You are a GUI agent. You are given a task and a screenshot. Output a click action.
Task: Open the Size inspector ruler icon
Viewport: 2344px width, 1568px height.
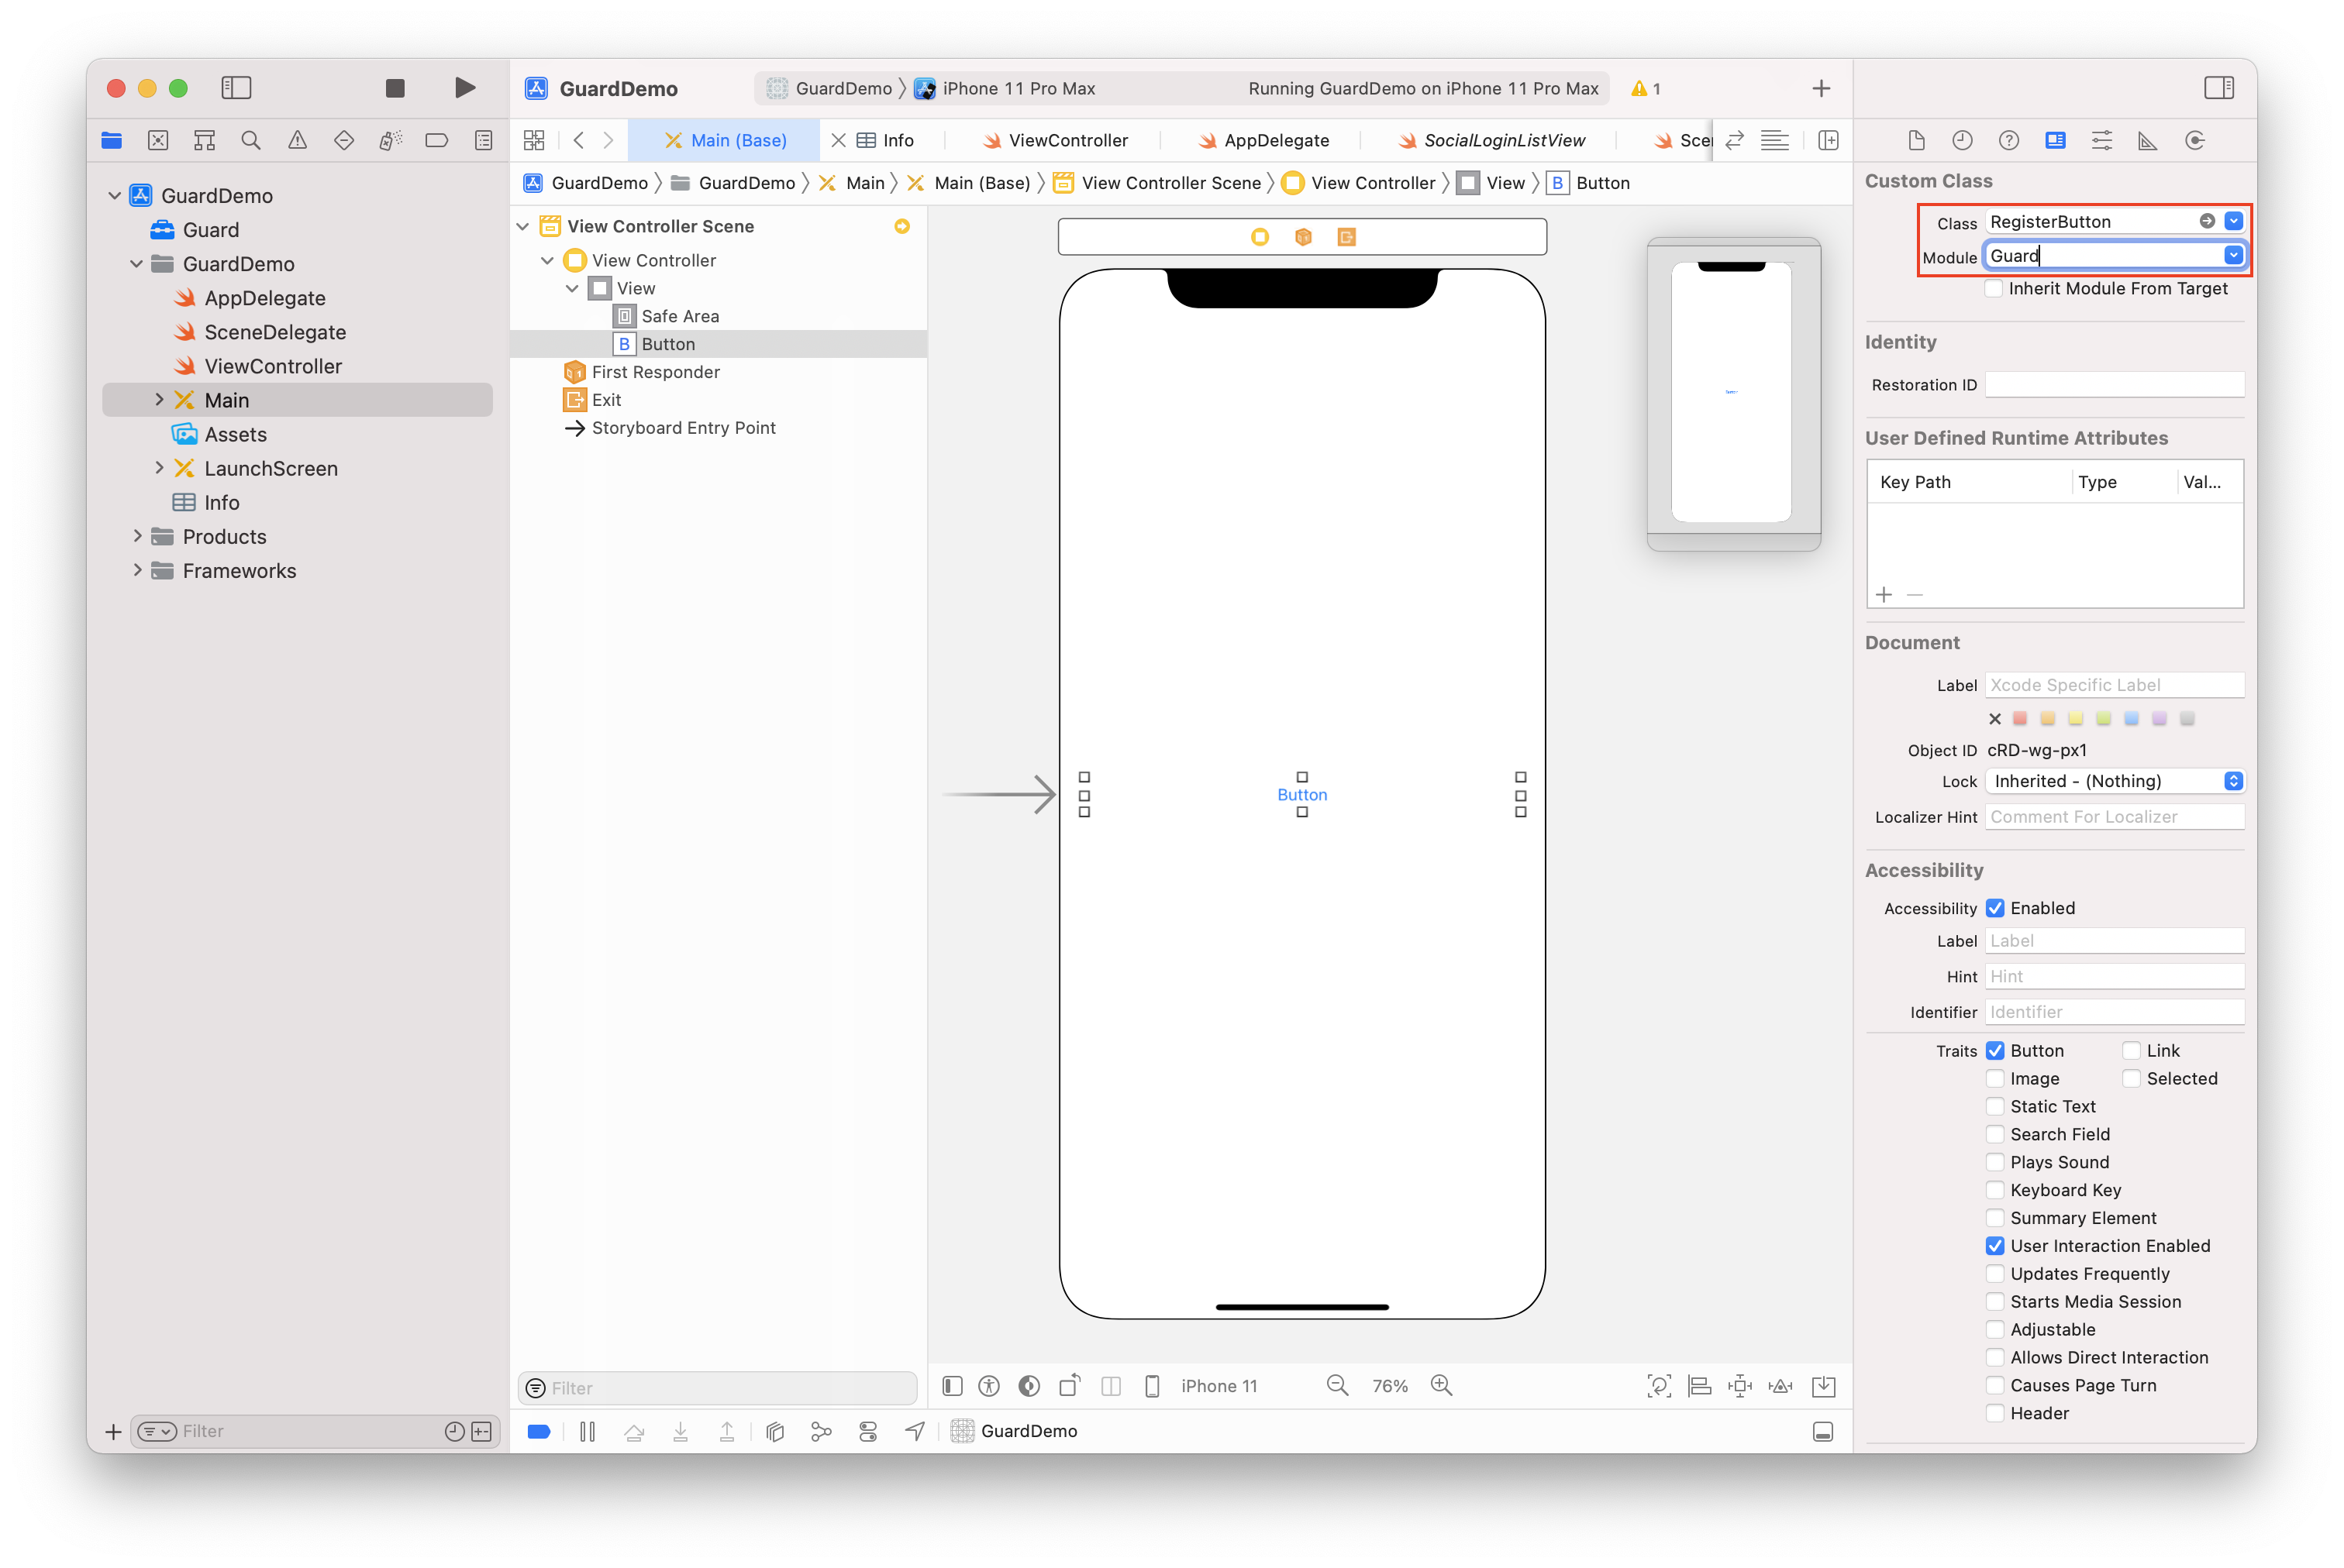point(2148,140)
